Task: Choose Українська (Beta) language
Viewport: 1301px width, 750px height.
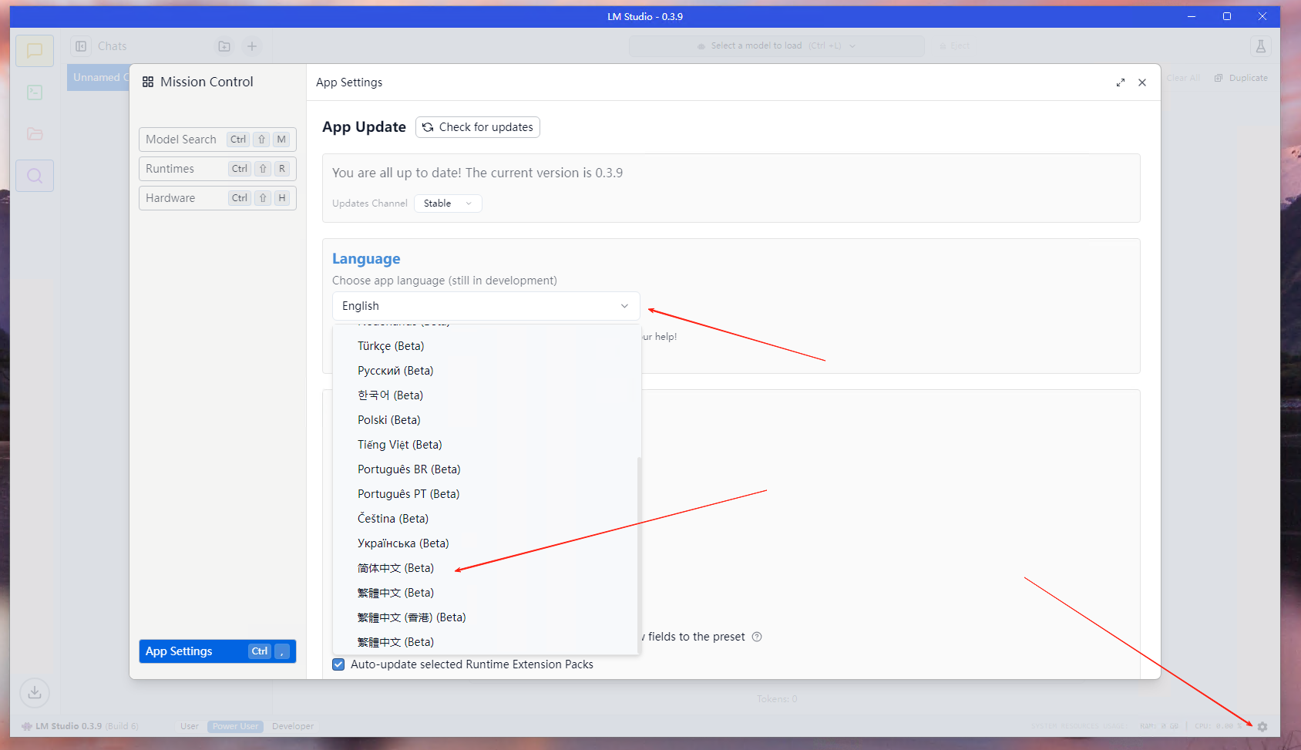Action: [486, 543]
